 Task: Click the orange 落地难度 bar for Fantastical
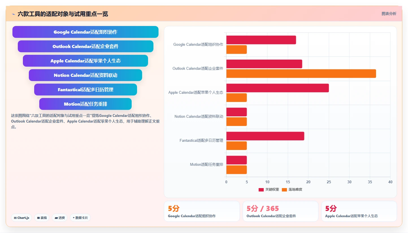(236, 145)
